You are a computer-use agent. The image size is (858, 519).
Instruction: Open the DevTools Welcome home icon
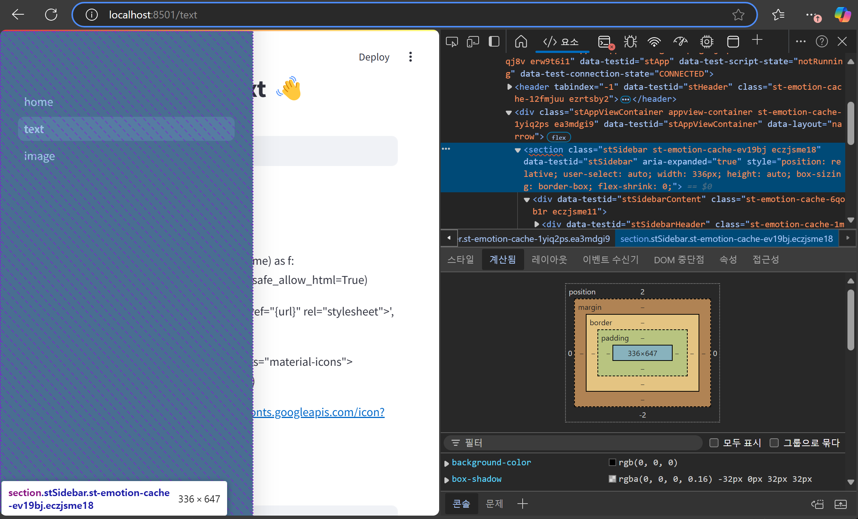point(521,42)
